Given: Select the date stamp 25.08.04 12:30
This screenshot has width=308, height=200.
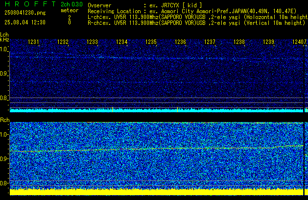Looking at the screenshot, I should coord(25,22).
